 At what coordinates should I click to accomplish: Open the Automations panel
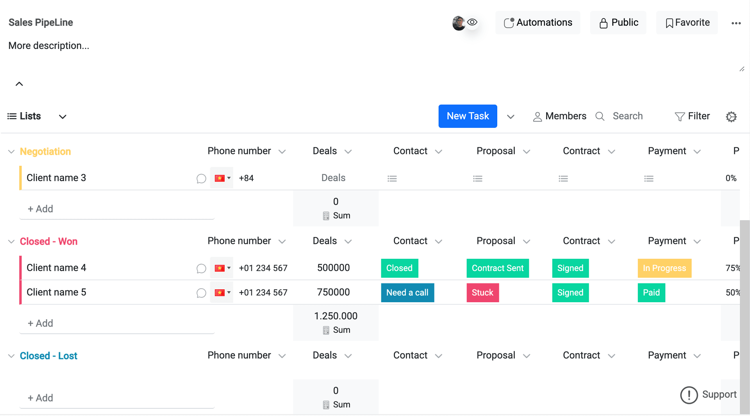pos(538,23)
